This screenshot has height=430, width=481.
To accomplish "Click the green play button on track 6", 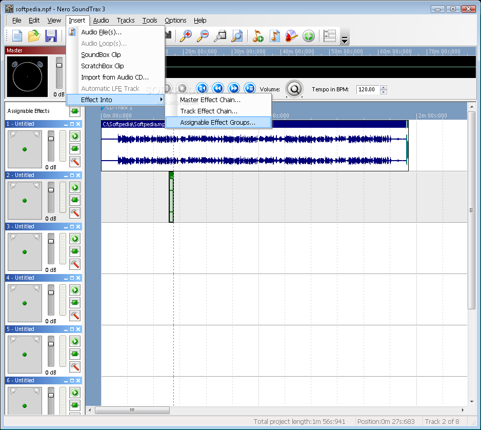I will tap(75, 392).
